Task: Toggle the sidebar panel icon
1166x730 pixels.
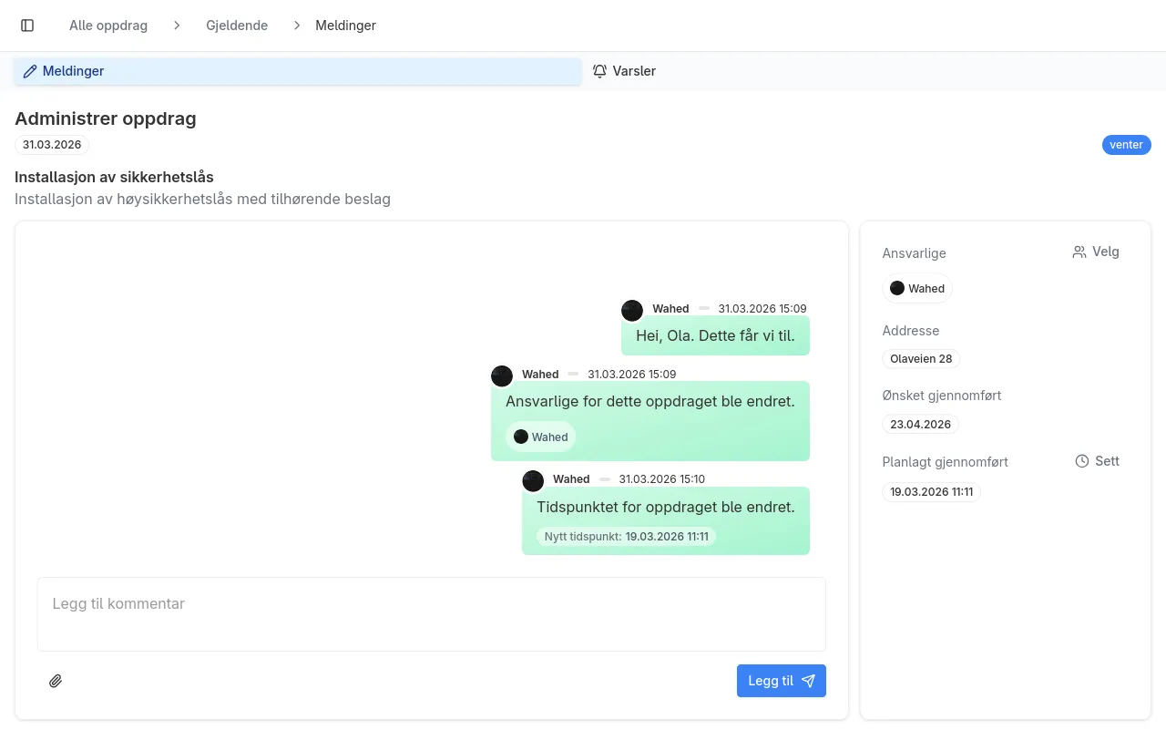Action: coord(27,26)
